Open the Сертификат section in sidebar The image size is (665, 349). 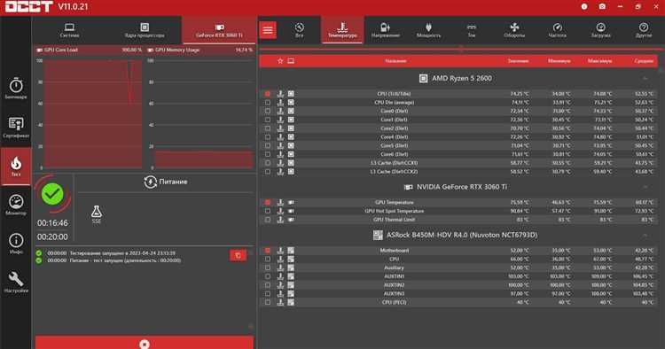pyautogui.click(x=16, y=128)
